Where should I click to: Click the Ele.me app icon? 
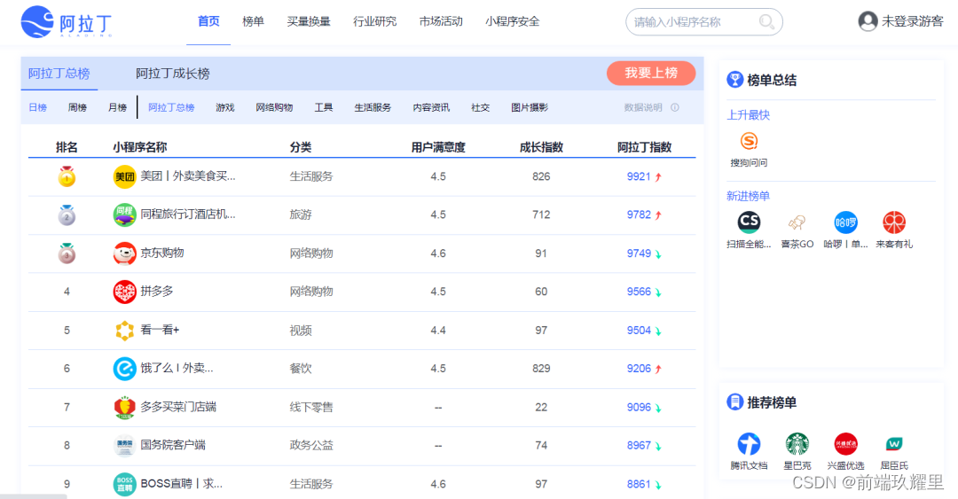(x=125, y=369)
